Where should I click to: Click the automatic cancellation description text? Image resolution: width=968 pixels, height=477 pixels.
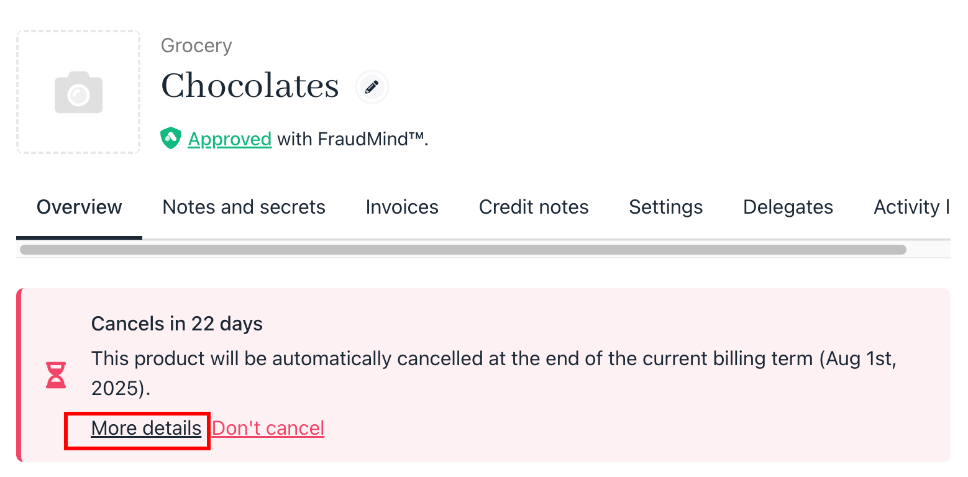tap(494, 373)
